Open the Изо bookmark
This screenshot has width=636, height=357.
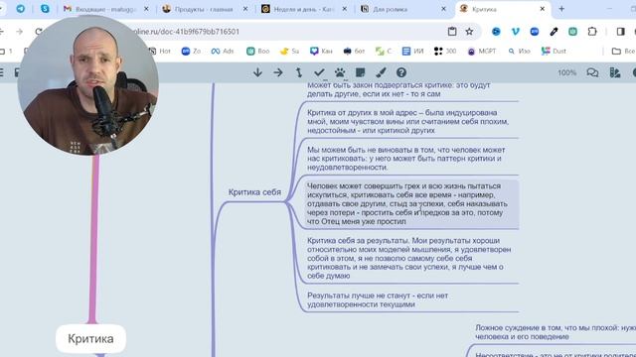click(x=520, y=51)
